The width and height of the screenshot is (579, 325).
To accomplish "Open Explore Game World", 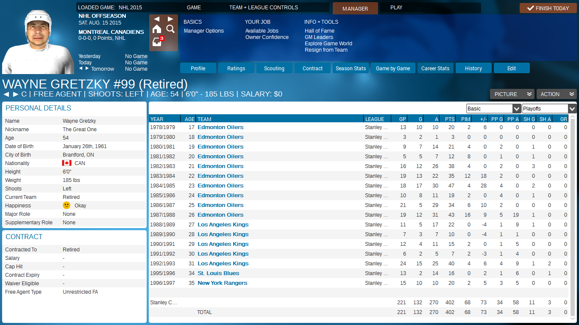I will (x=328, y=44).
